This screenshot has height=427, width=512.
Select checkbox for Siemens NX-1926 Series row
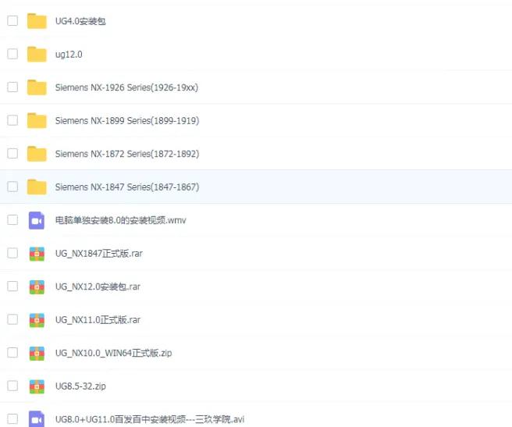coord(12,87)
